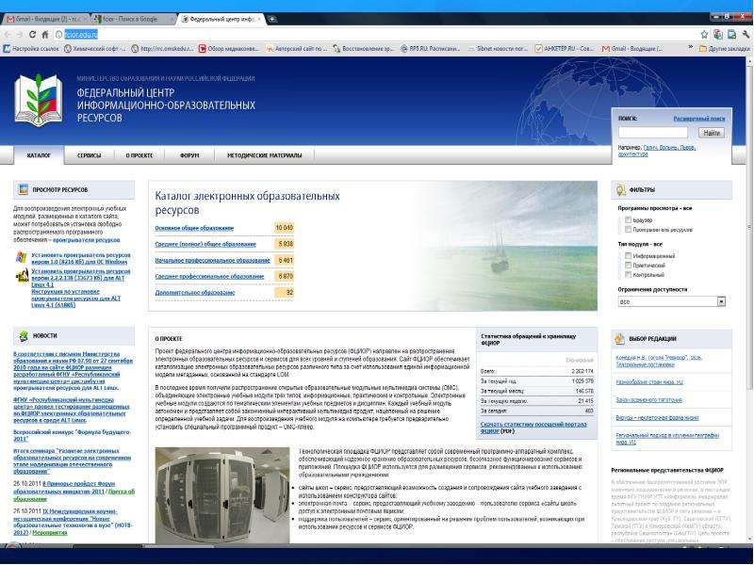Screen dimensions: 754x565
Task: Click the Новости panel icon
Action: click(23, 336)
